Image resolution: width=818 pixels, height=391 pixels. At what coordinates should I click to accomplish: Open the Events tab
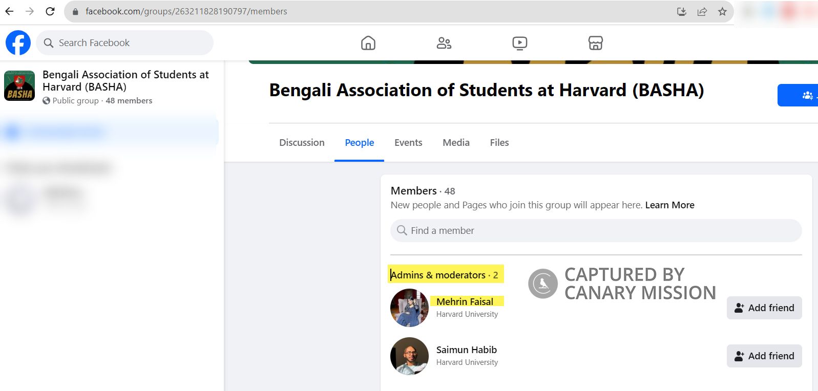408,143
